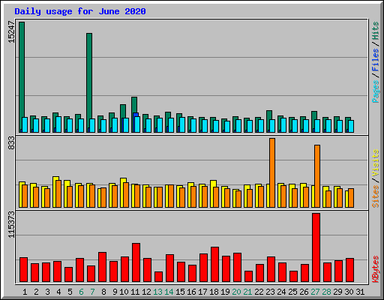Click day label 1 on the x-axis

coord(25,292)
